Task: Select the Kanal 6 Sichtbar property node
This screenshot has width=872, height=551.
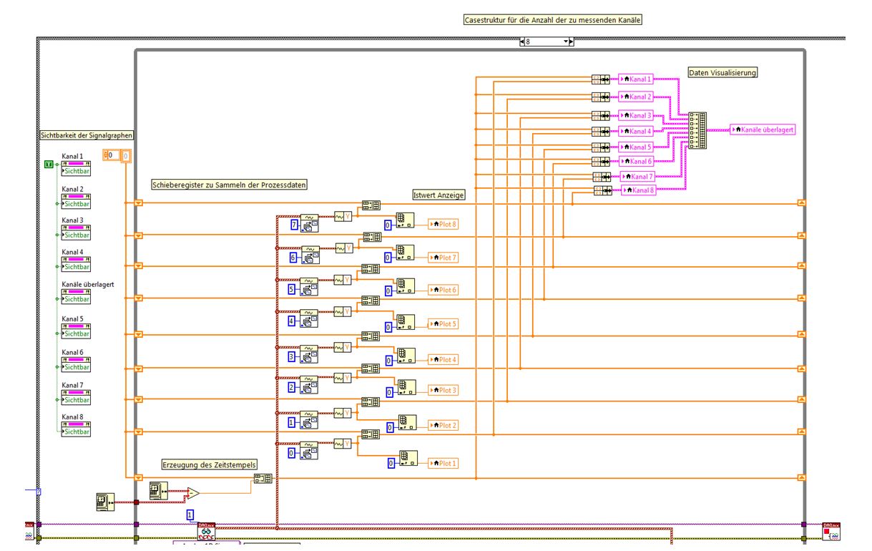Action: (x=76, y=364)
